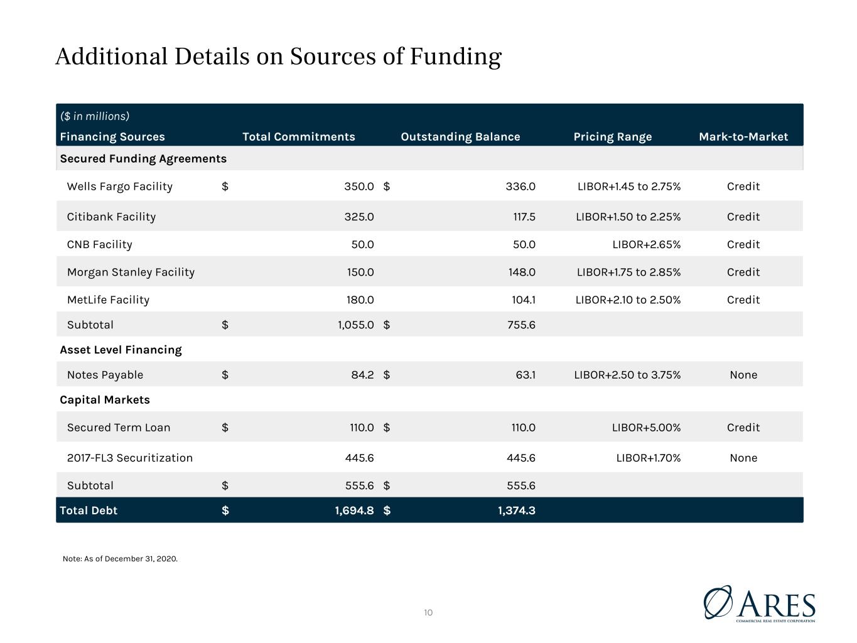Viewport: 857px width, 643px height.
Task: Select the Wells Fargo Facility row label
Action: pyautogui.click(x=119, y=186)
